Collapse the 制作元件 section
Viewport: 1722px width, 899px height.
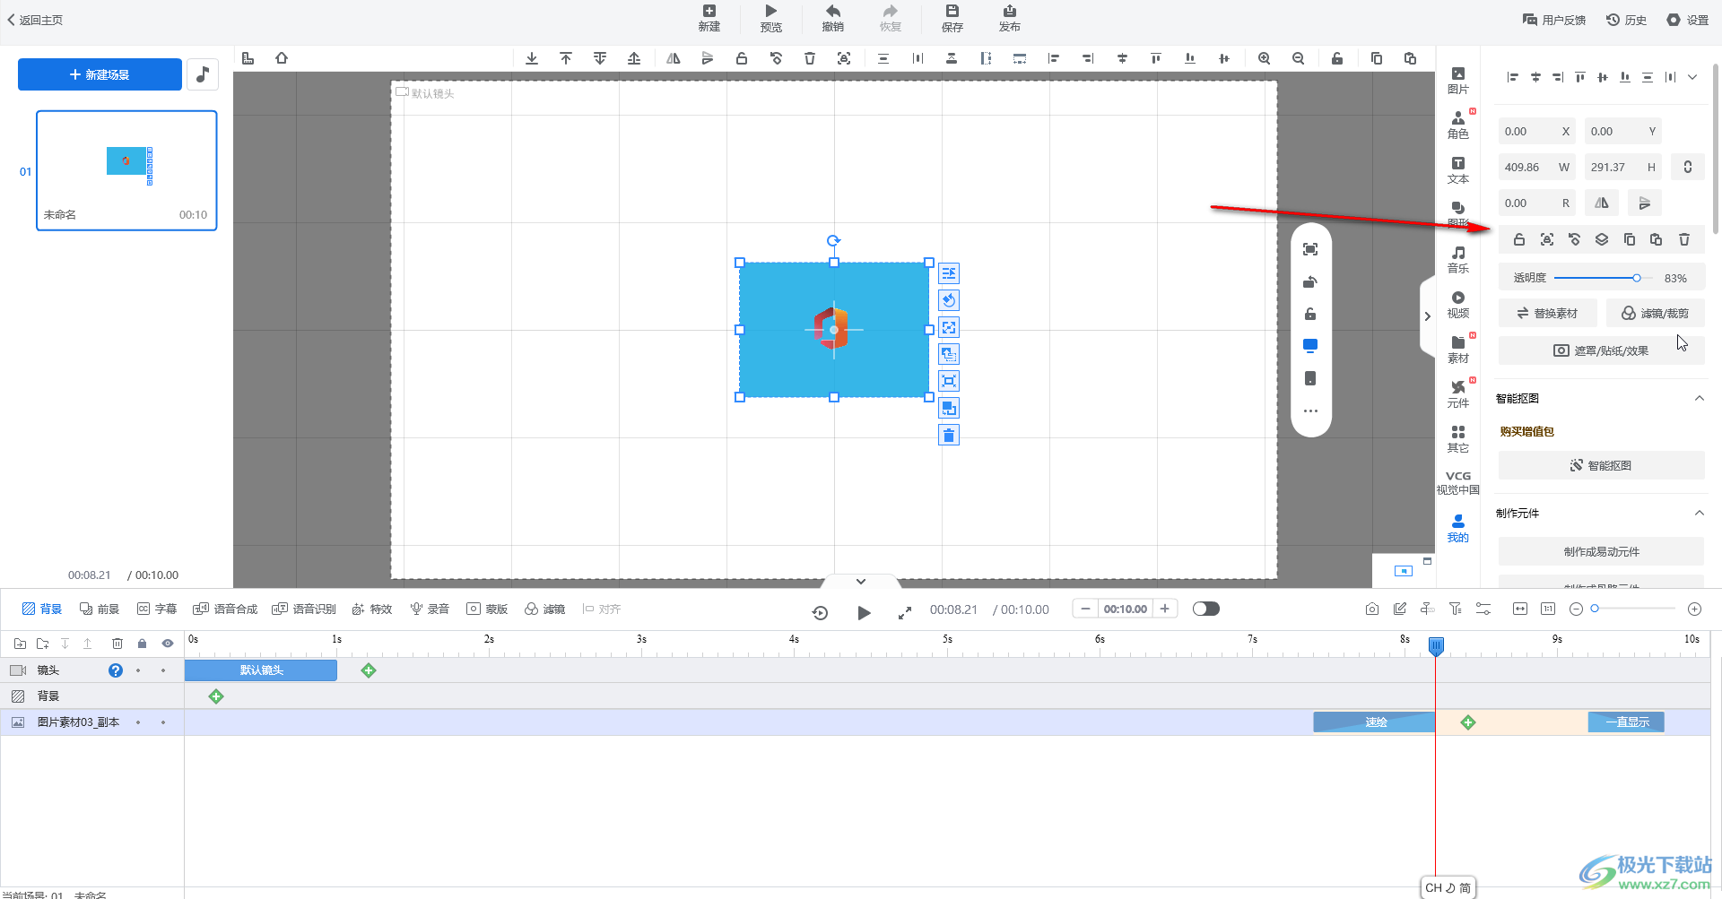point(1699,513)
